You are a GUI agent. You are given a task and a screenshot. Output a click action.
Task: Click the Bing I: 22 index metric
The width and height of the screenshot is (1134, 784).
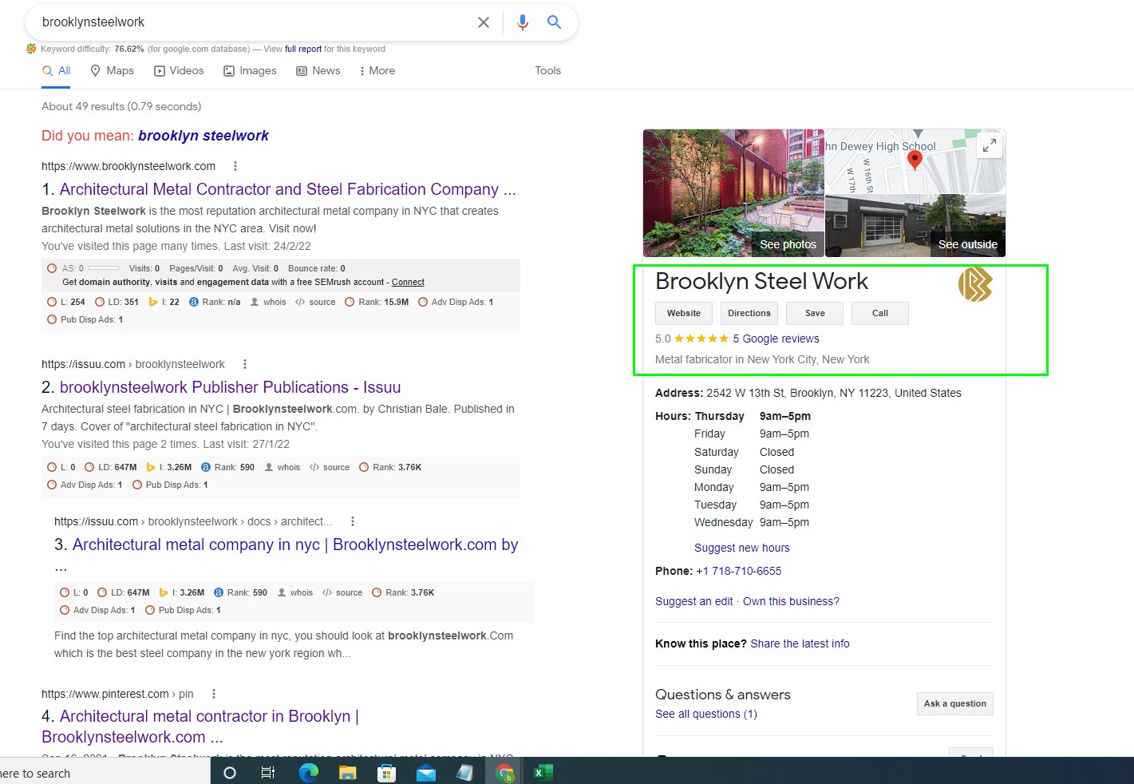tap(164, 302)
